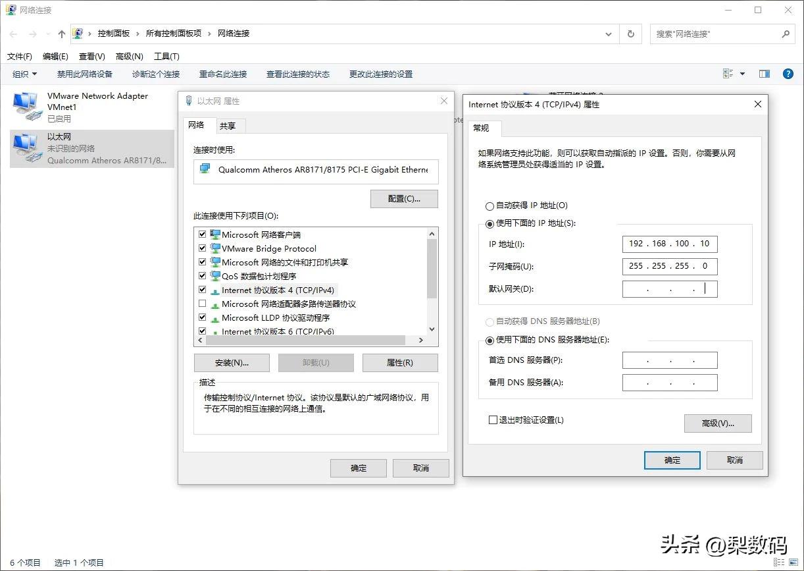Open the 组织 dropdown menu
Image resolution: width=804 pixels, height=571 pixels.
coord(24,74)
